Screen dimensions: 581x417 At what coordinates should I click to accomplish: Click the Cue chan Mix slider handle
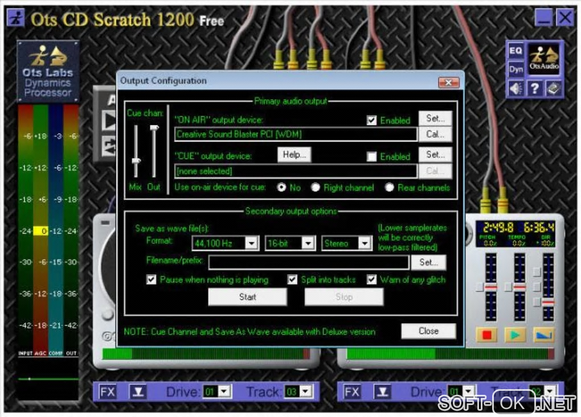pos(136,160)
